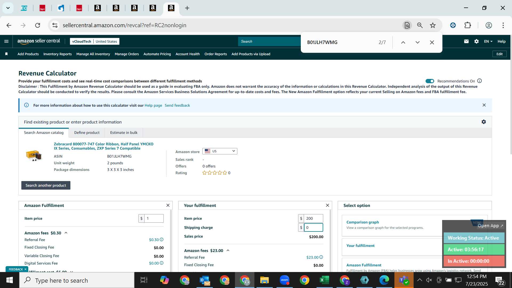The height and width of the screenshot is (288, 512).
Task: Go back in browser history
Action: click(x=9, y=25)
